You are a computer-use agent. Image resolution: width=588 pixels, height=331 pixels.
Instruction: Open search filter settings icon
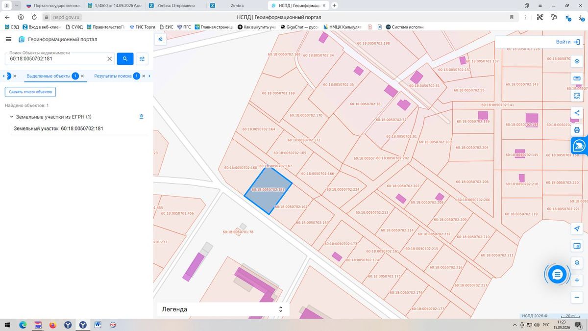pos(142,59)
